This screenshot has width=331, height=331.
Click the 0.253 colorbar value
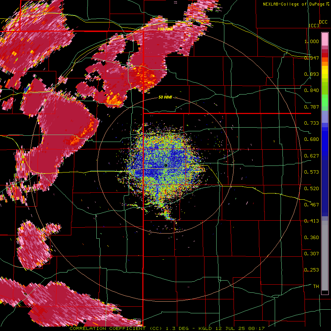click(x=312, y=270)
